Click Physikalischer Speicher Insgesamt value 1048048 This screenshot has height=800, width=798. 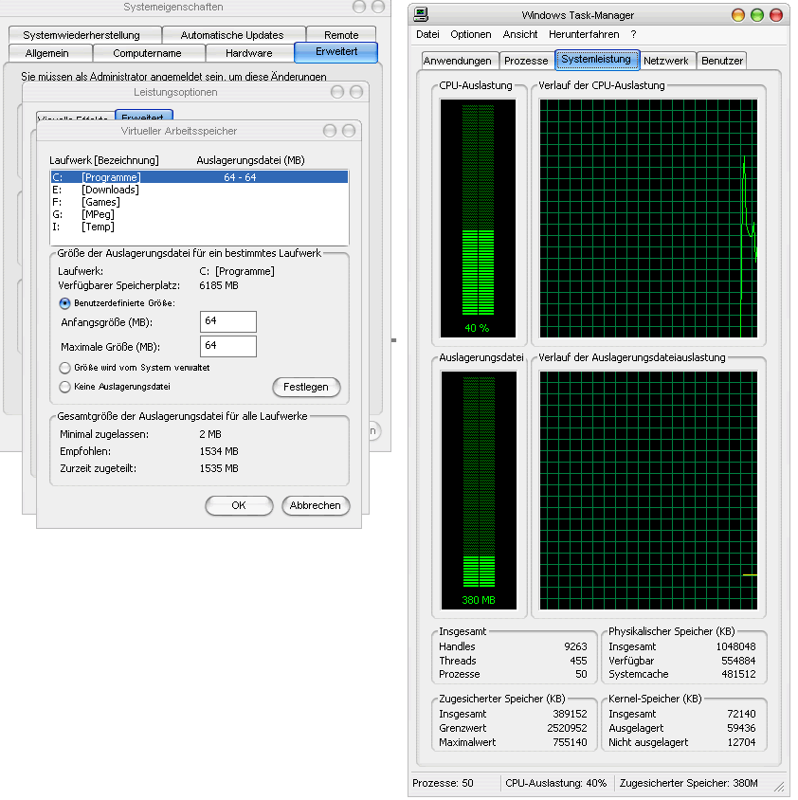tap(735, 646)
